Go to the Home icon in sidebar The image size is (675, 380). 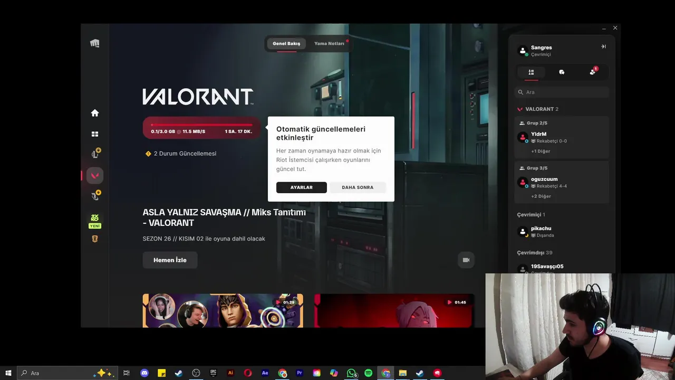pyautogui.click(x=95, y=113)
